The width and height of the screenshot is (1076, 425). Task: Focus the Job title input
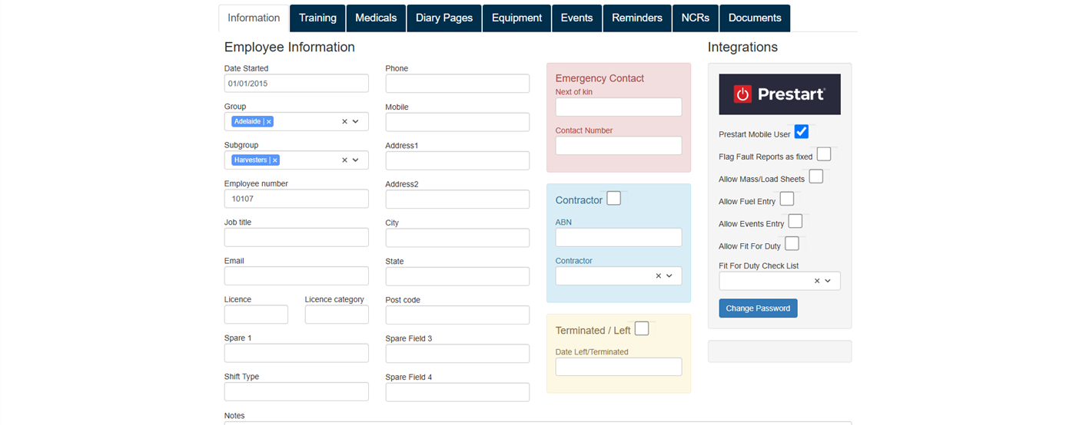(x=297, y=237)
